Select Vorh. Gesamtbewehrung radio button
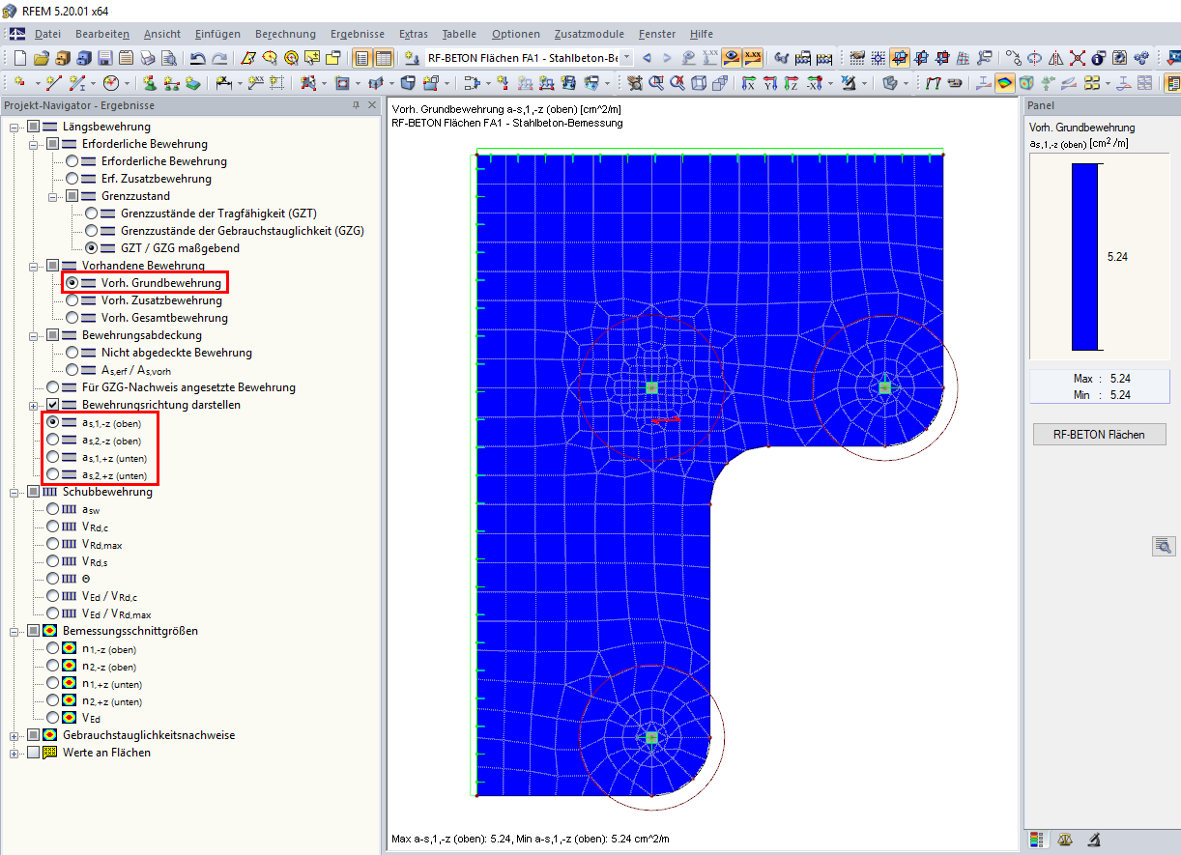1181x855 pixels. (x=72, y=318)
